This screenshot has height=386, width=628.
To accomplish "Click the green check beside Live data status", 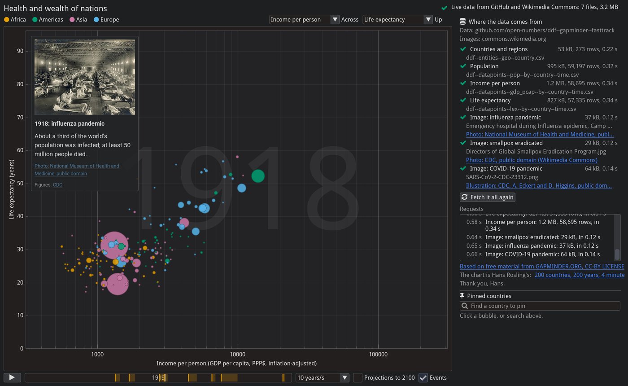I will (444, 8).
